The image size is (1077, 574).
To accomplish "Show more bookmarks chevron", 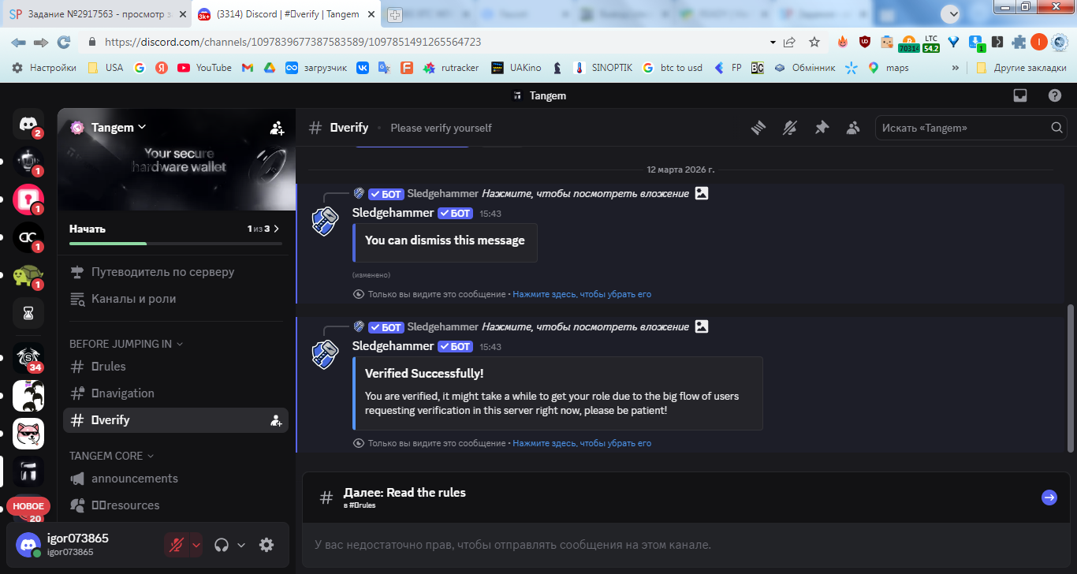I will click(x=956, y=68).
